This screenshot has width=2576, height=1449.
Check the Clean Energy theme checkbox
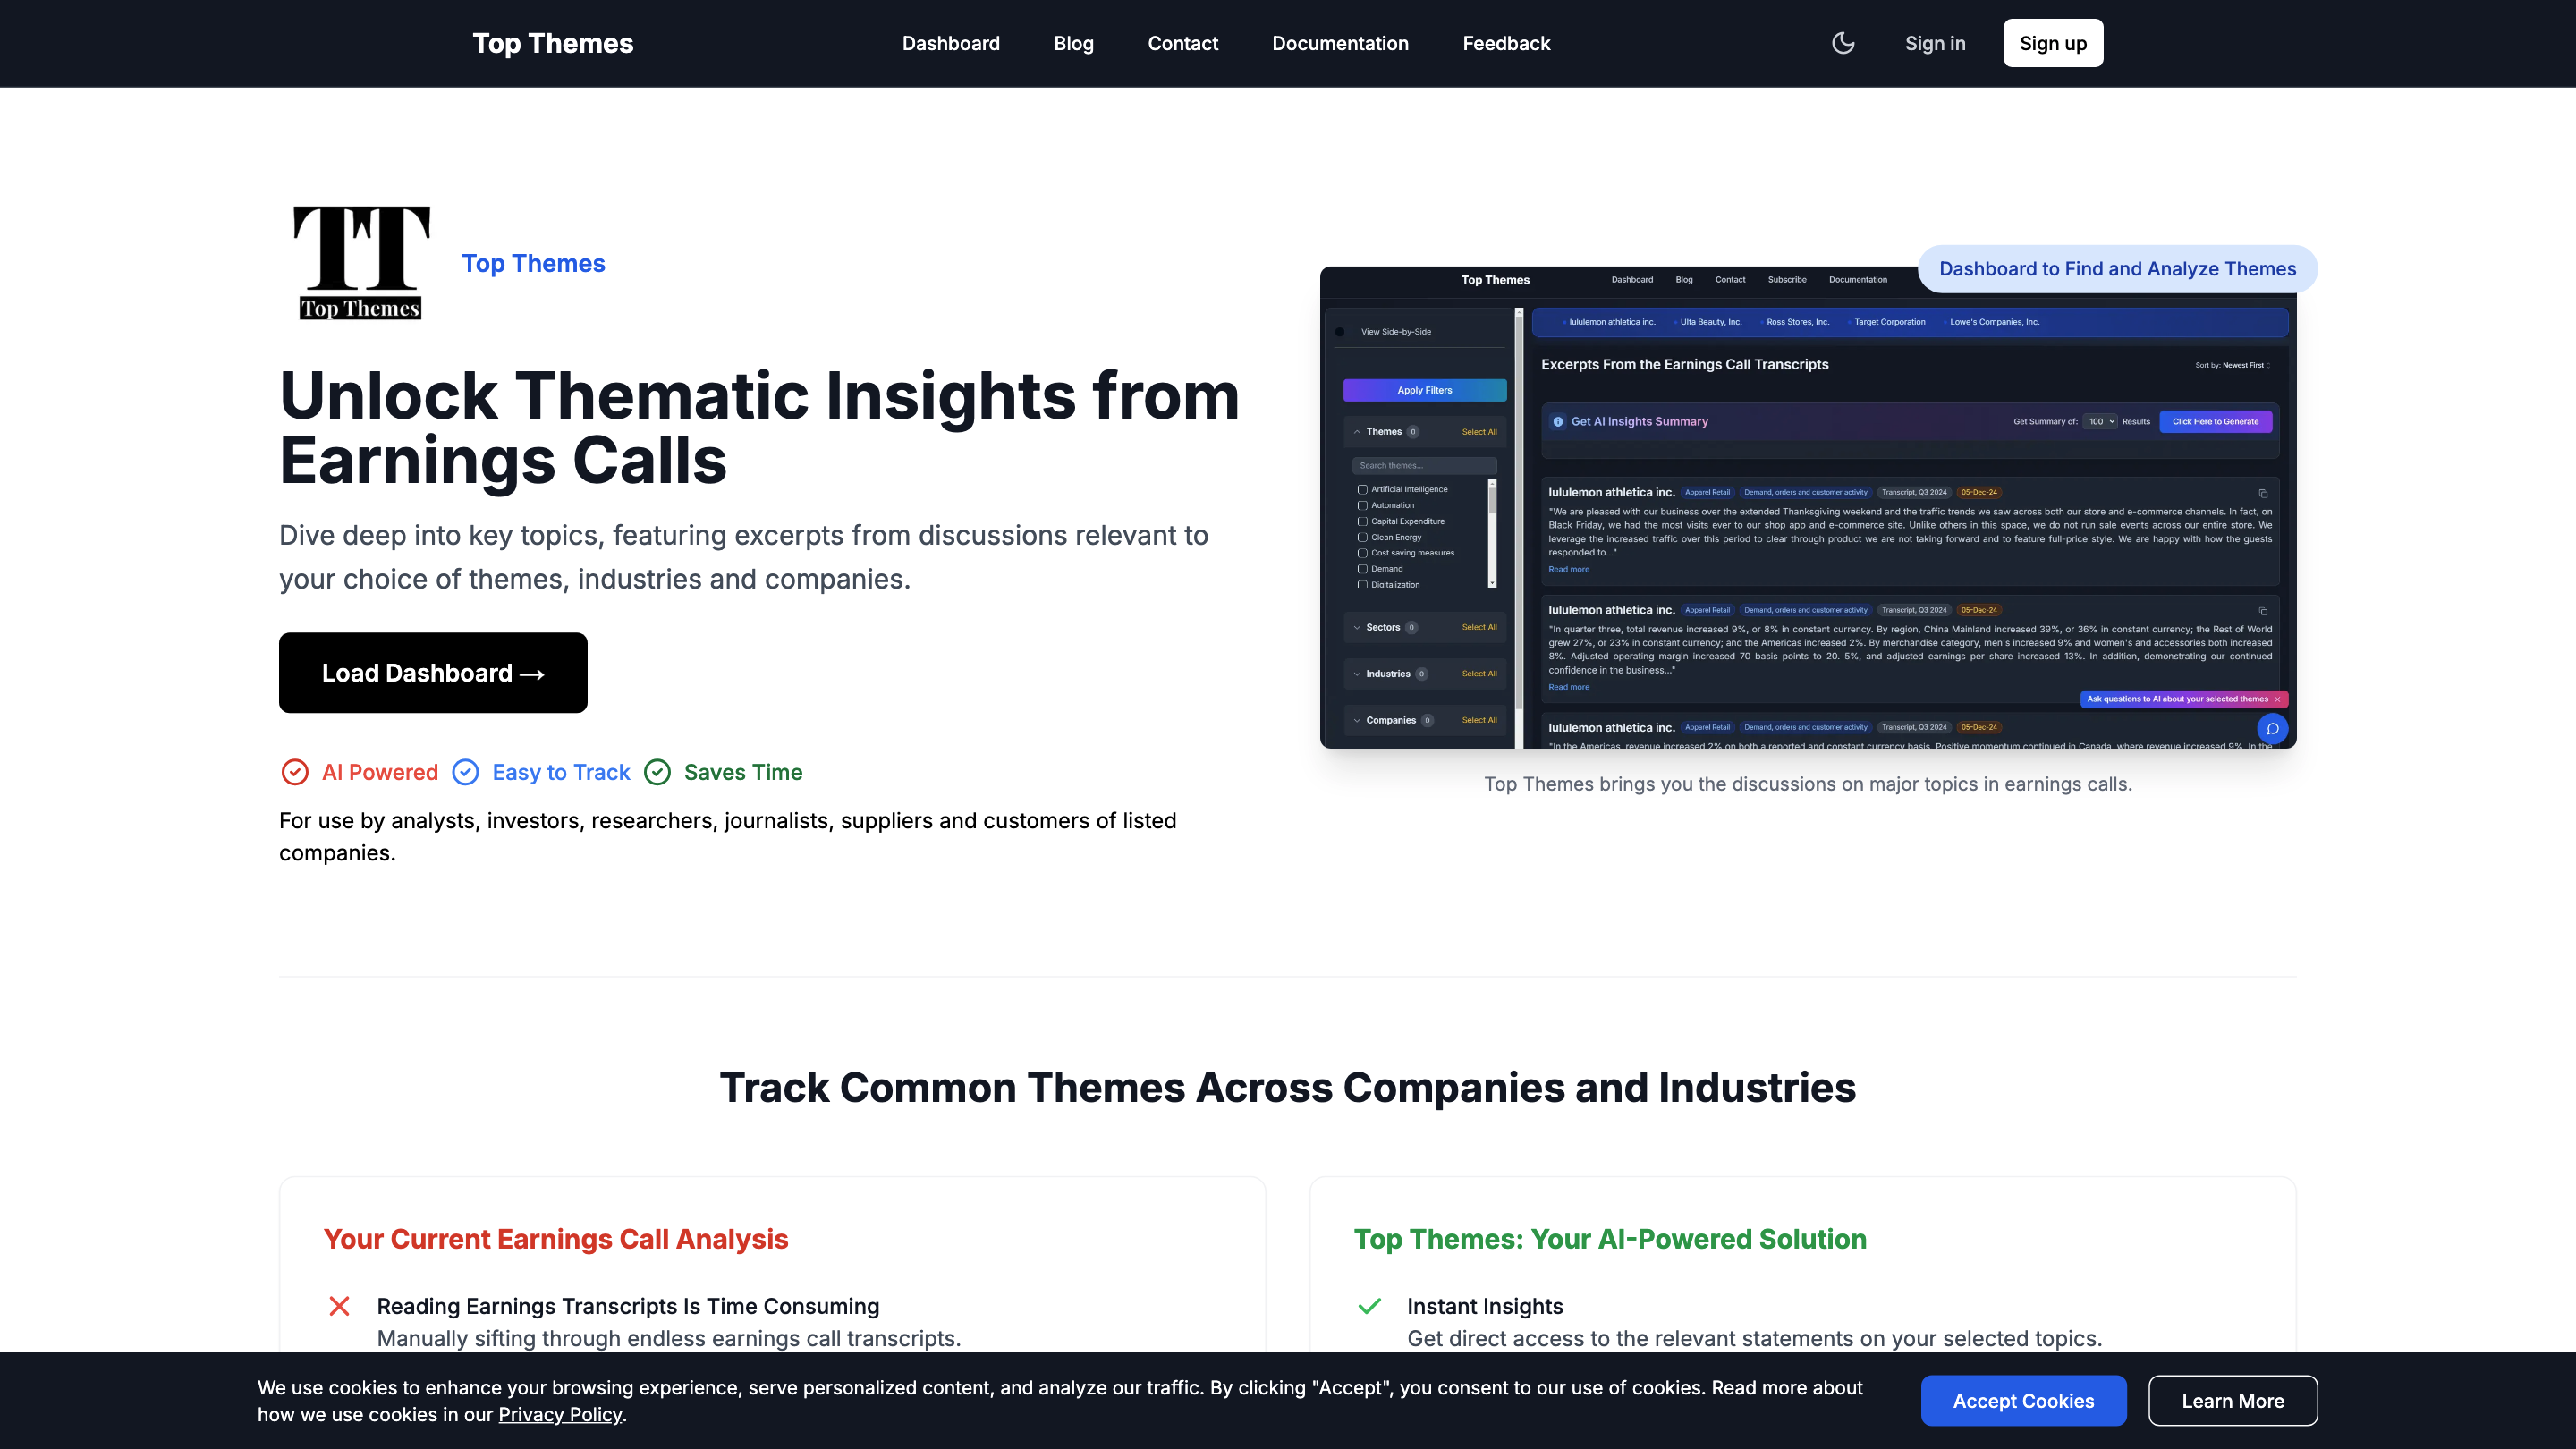(1362, 537)
